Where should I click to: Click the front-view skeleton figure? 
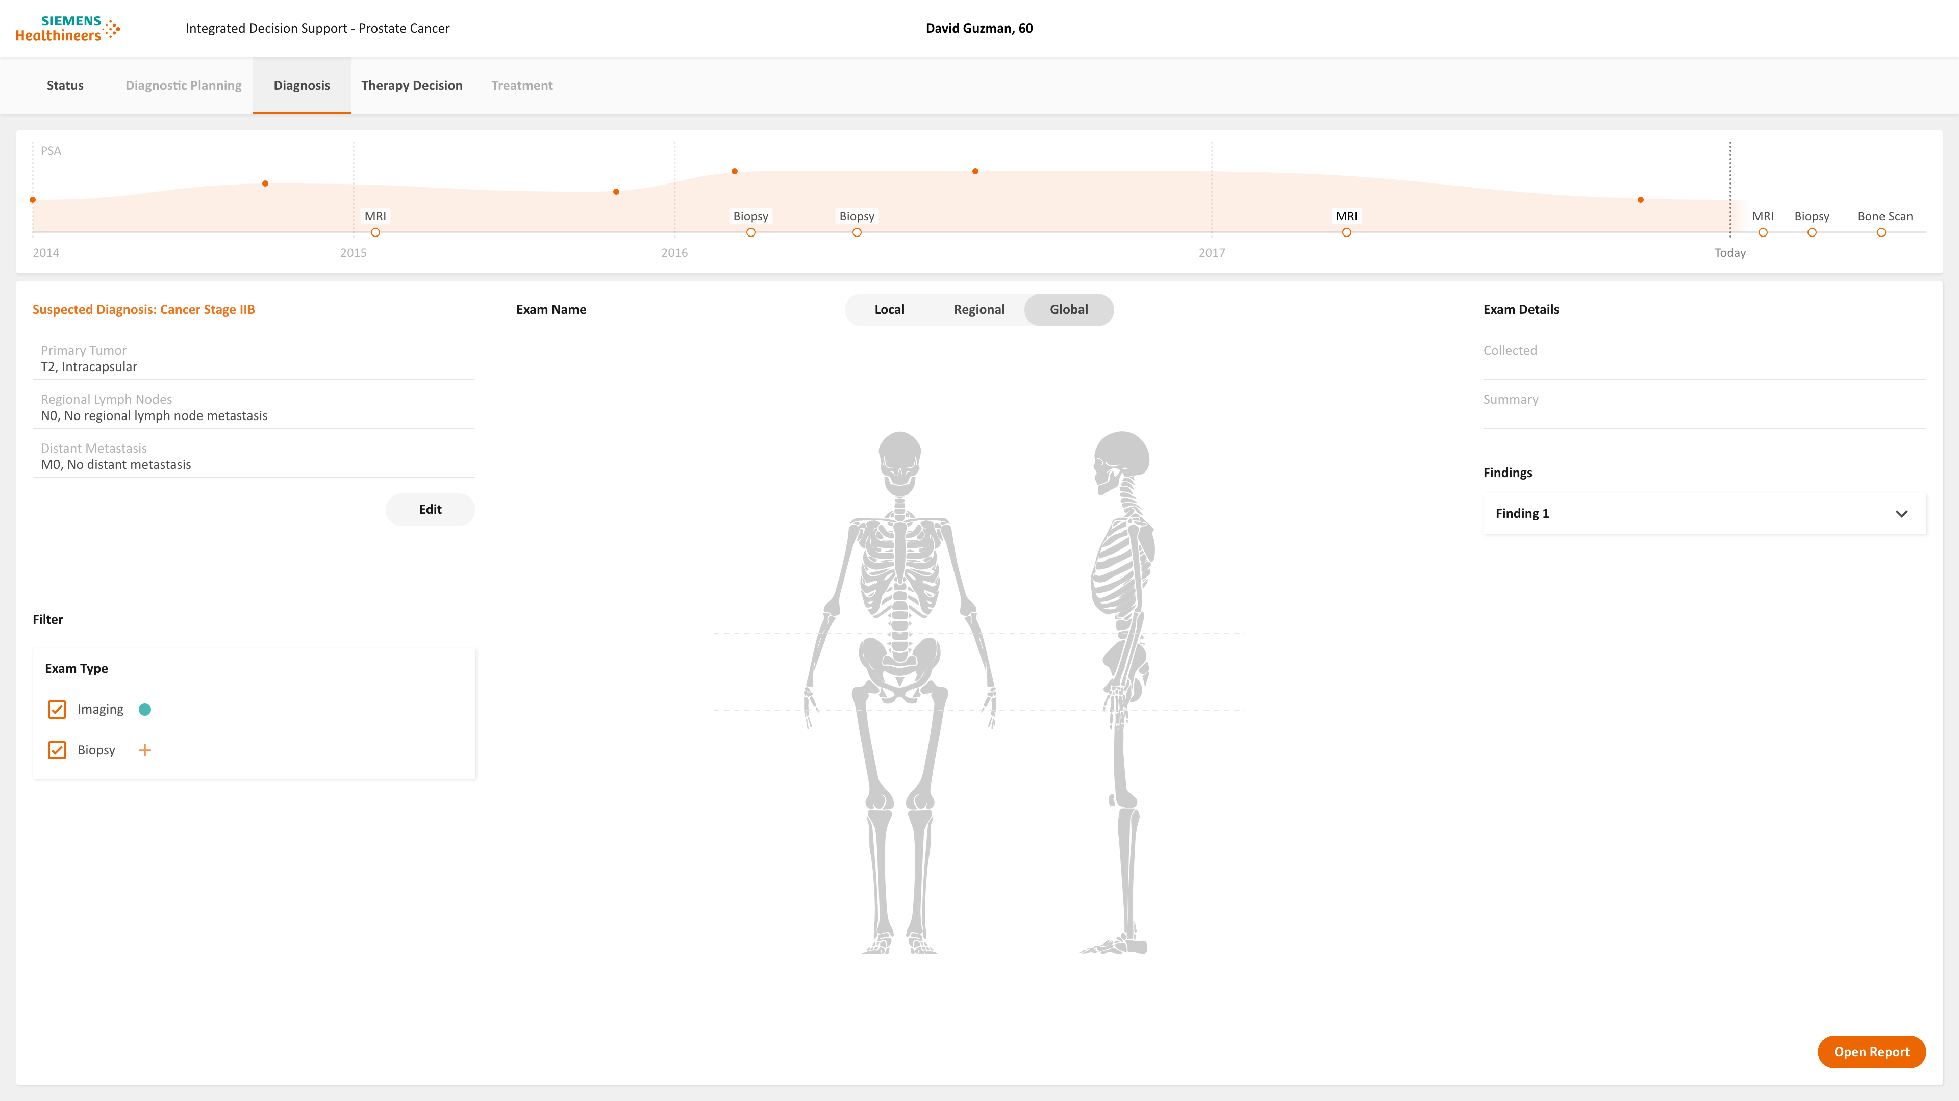[x=899, y=692]
